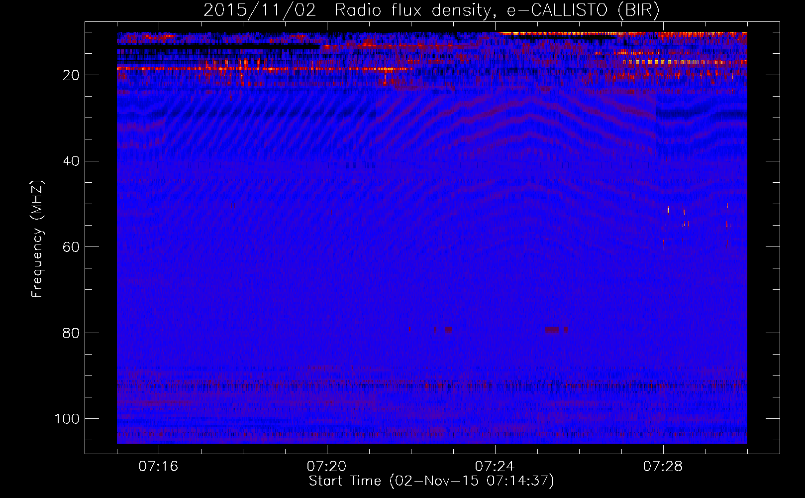Click the 'Start Time (02-Nov-15 07:14:37)' label
Screen dimensions: 805x498
coord(431,481)
